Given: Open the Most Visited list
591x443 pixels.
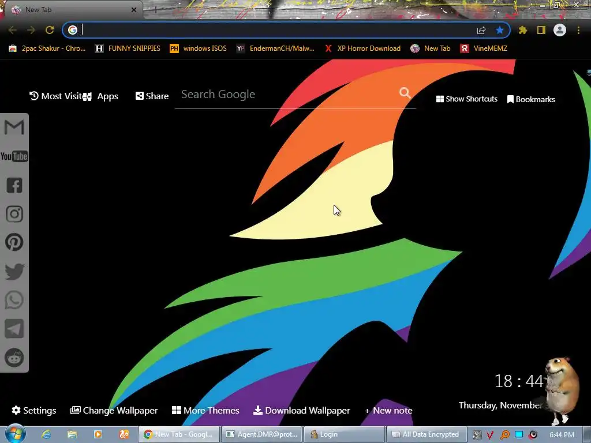Looking at the screenshot, I should pyautogui.click(x=56, y=96).
